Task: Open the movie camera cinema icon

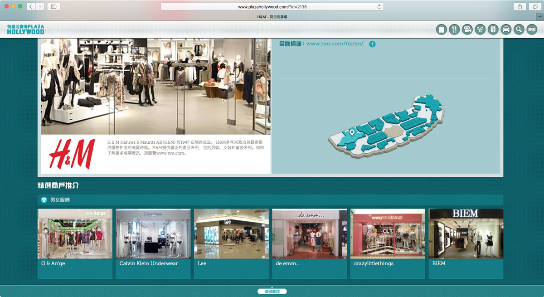Action: 467,29
